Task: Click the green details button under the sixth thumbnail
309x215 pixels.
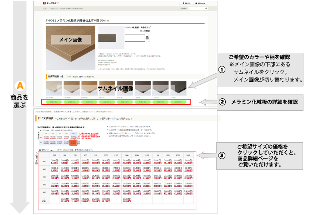Action: point(143,102)
